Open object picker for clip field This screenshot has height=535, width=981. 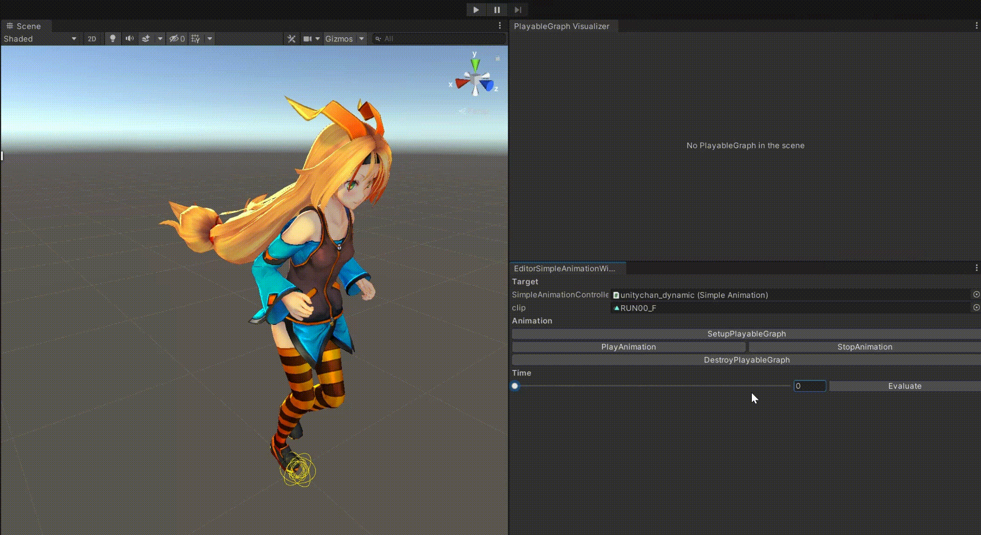tap(976, 308)
